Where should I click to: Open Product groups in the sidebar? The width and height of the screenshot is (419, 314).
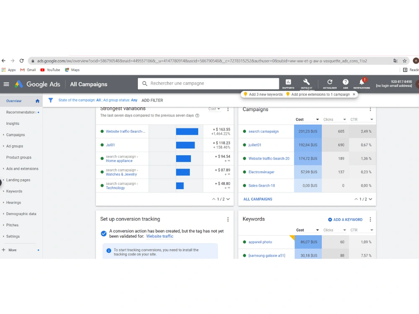[19, 157]
